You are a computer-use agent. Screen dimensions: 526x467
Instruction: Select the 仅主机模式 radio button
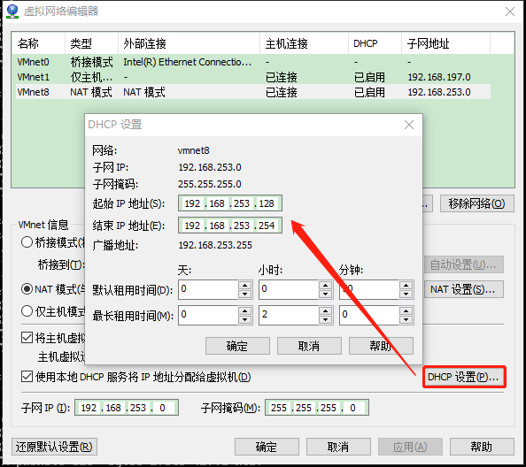click(27, 311)
